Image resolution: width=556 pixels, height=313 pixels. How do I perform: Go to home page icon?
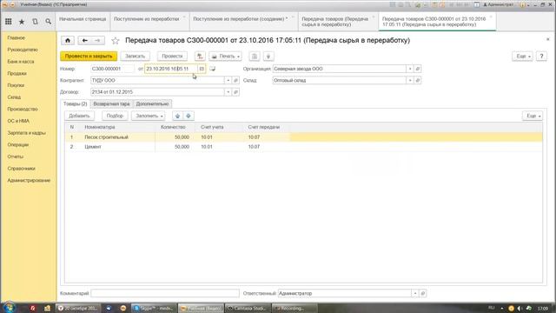pos(68,41)
